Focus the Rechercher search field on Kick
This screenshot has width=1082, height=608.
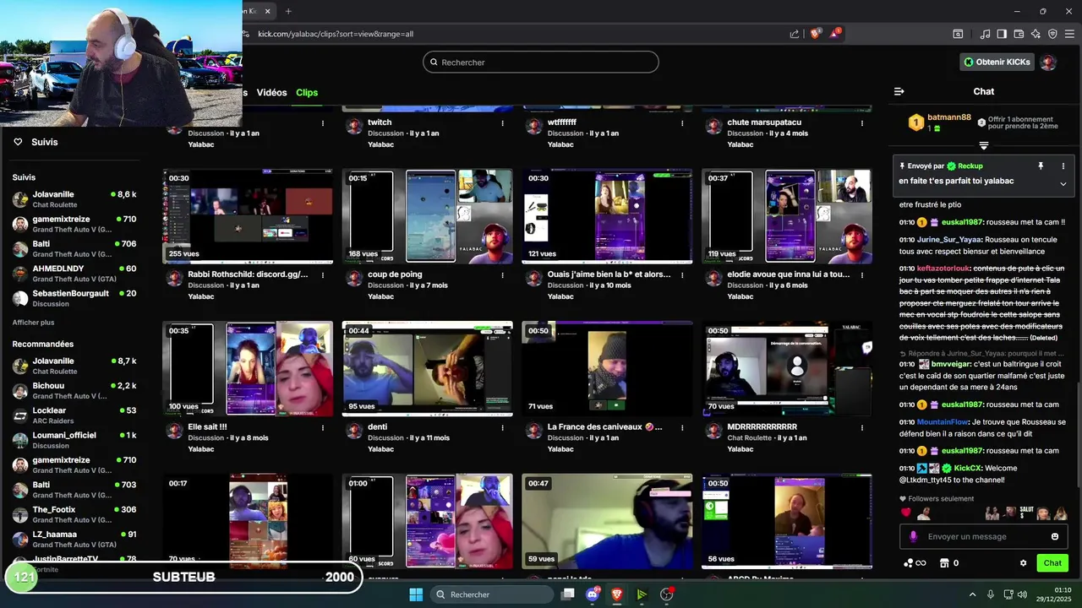[x=541, y=62]
